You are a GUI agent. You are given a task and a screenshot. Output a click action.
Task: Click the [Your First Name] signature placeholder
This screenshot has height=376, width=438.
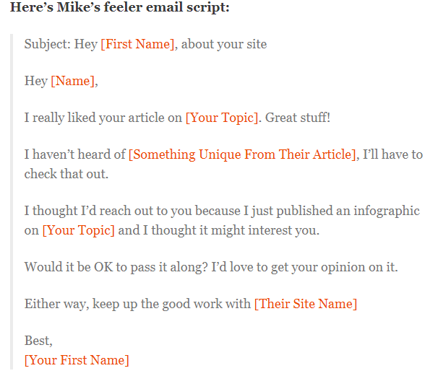tap(77, 360)
